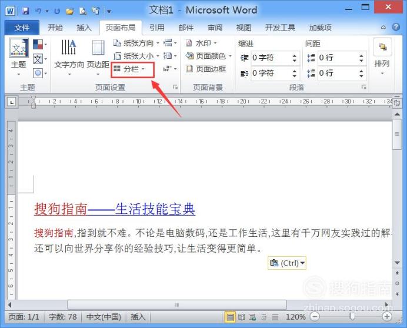Switch to the 加载项 tab
This screenshot has width=407, height=328.
coord(321,28)
